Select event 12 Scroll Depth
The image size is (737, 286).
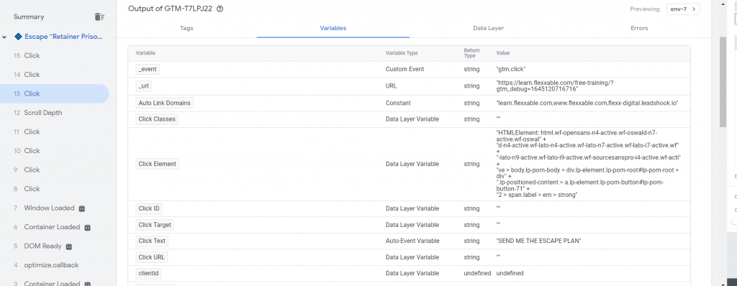(55, 113)
